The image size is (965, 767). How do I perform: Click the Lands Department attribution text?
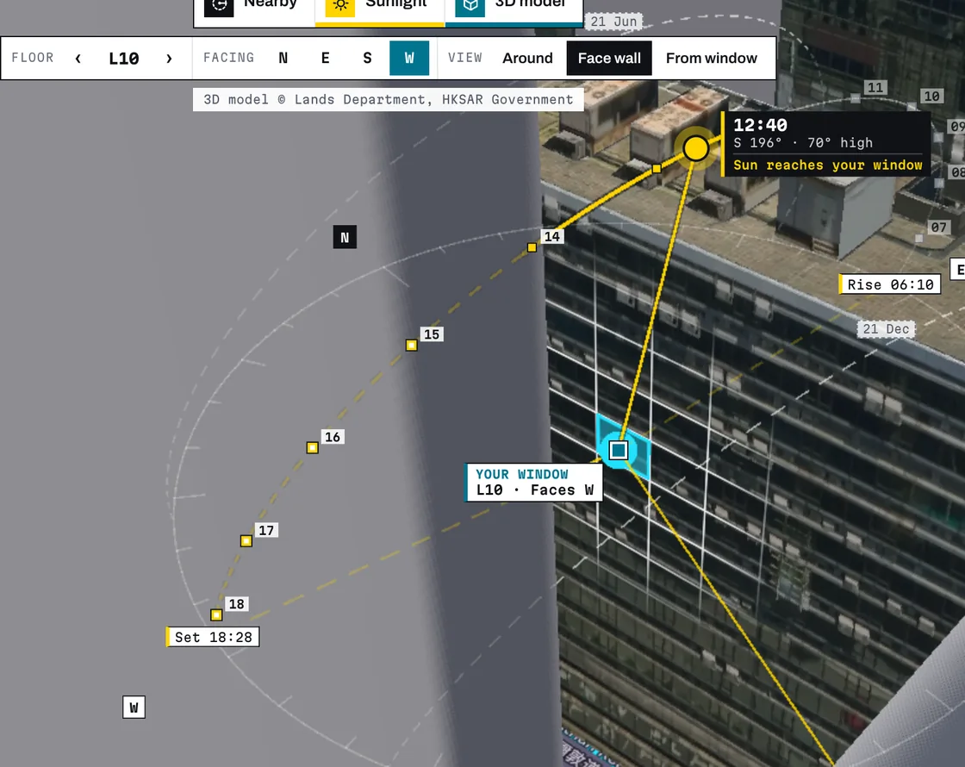tap(389, 100)
